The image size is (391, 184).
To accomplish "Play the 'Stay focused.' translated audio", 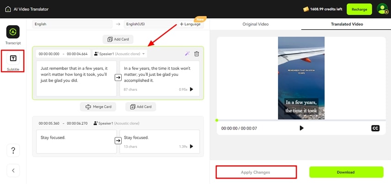I will pos(192,147).
